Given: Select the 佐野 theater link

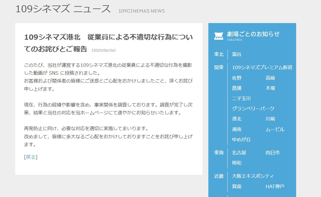Looking at the screenshot, I should tap(237, 78).
